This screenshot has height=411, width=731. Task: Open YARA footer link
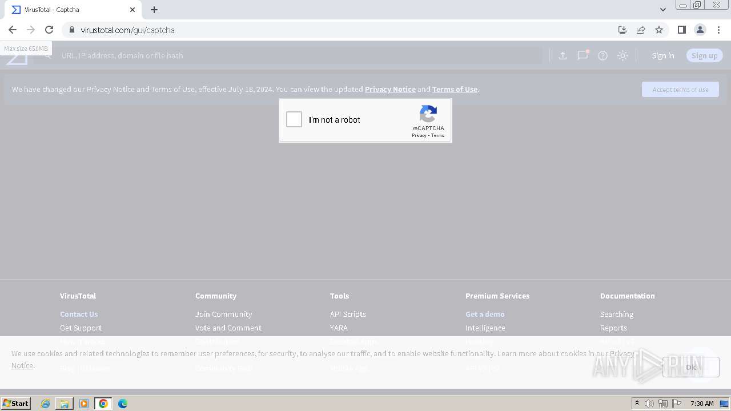pyautogui.click(x=339, y=328)
